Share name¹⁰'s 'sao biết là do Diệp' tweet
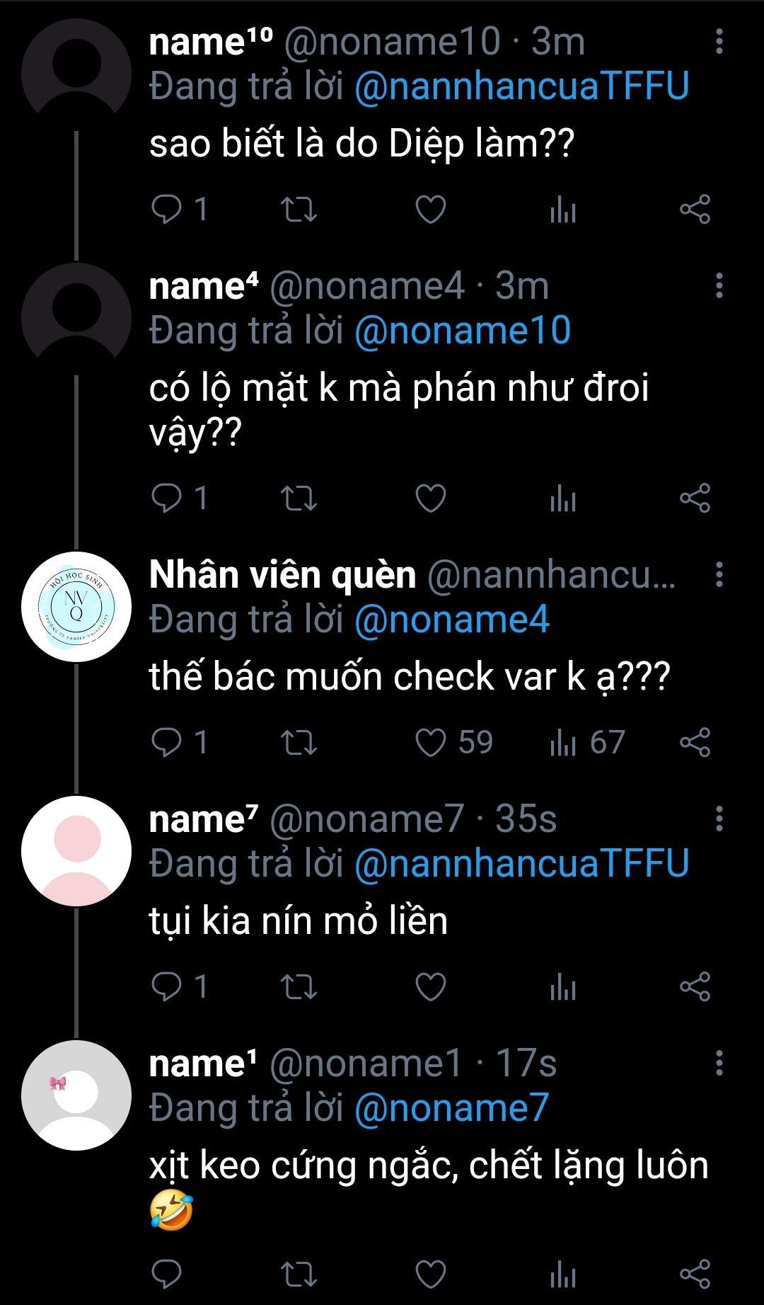 point(695,210)
